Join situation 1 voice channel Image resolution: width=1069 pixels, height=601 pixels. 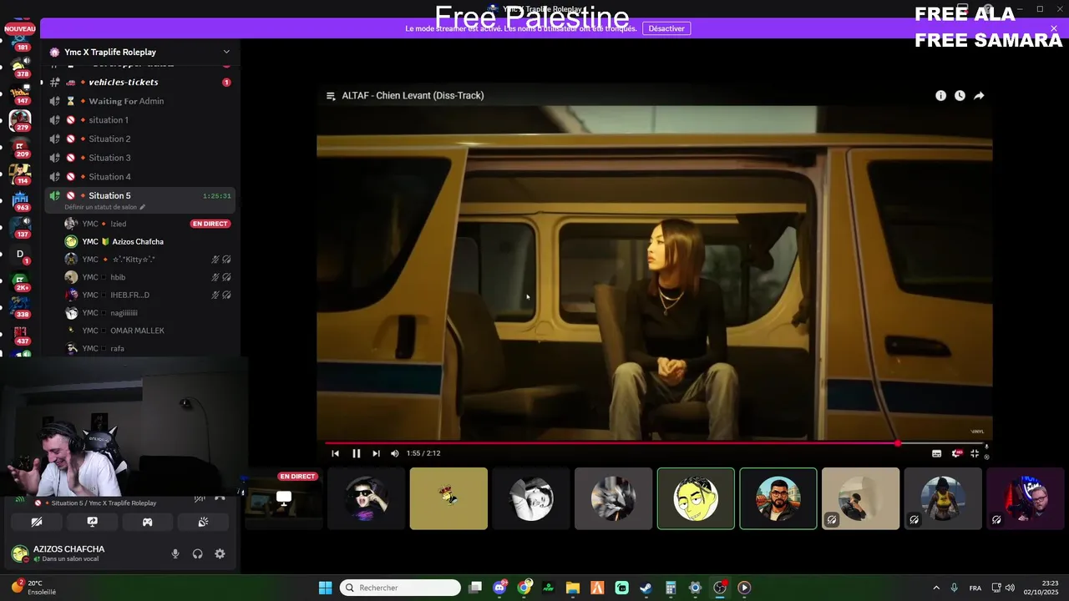139,120
